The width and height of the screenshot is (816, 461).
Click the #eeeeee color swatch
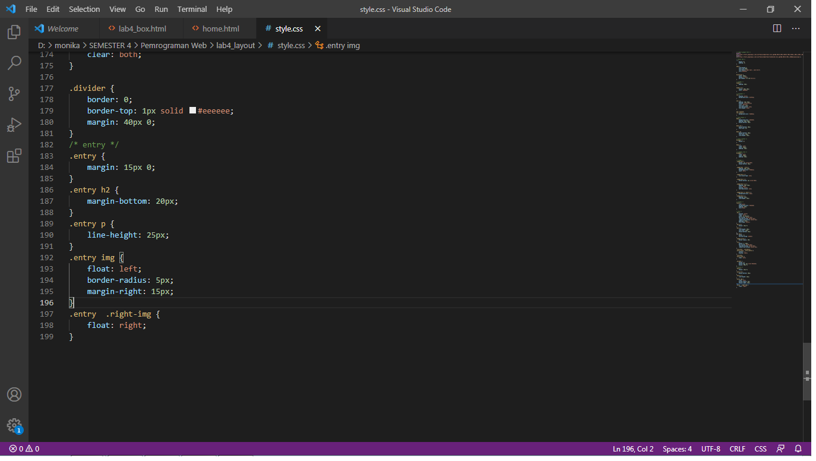point(192,110)
